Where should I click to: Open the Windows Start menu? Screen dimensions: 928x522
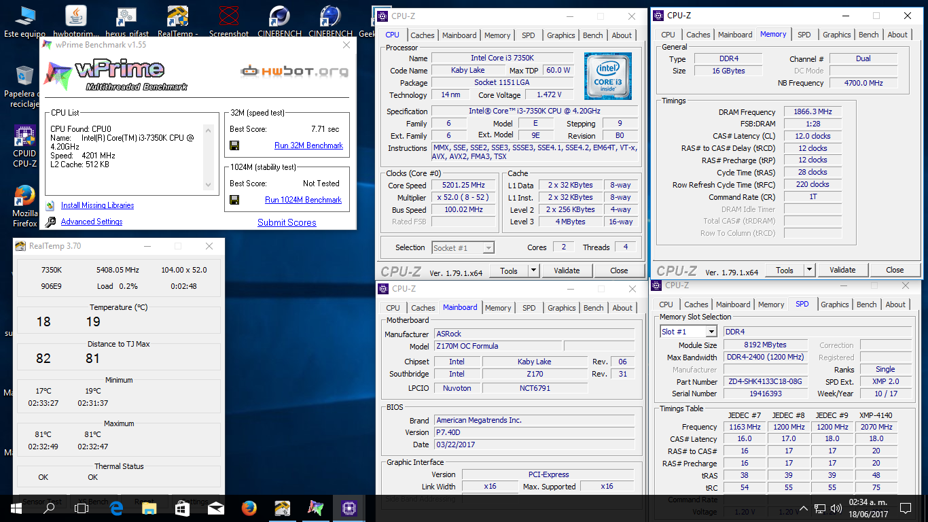click(x=16, y=508)
